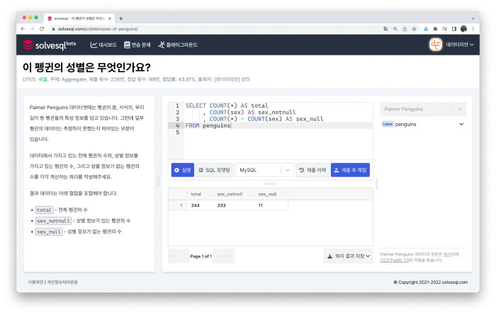The image size is (496, 315).
Task: Click inside the SQL editor on line 5
Action: click(x=278, y=132)
